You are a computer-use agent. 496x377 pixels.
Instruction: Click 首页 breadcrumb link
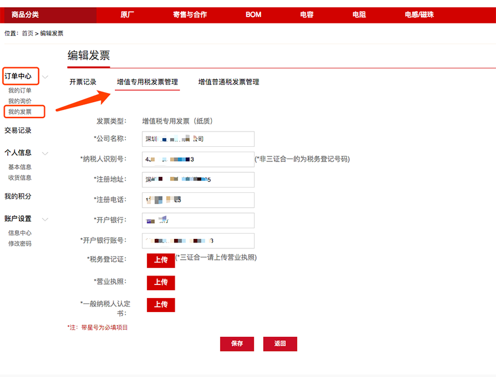coord(28,34)
